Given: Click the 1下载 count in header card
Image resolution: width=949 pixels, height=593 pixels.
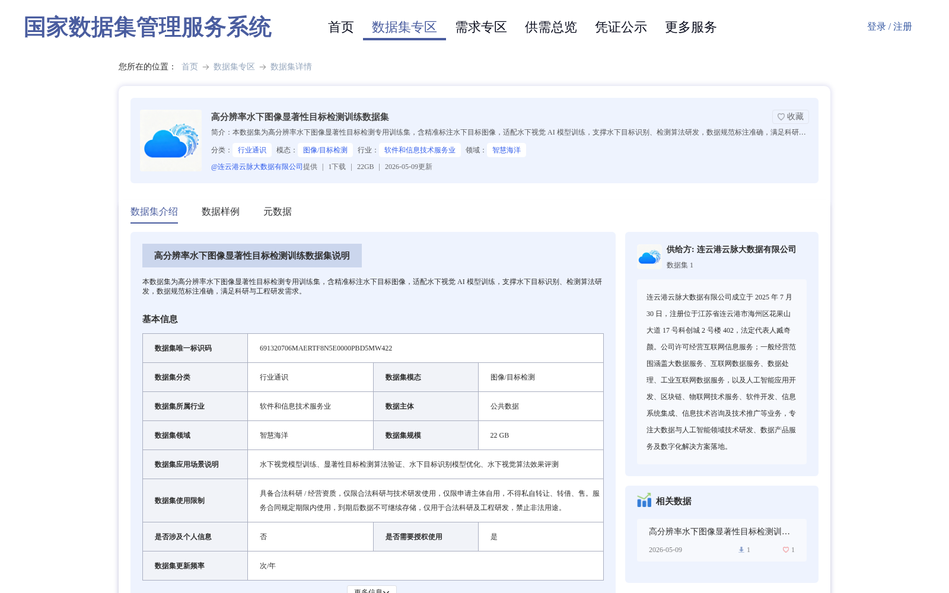Looking at the screenshot, I should tap(337, 167).
